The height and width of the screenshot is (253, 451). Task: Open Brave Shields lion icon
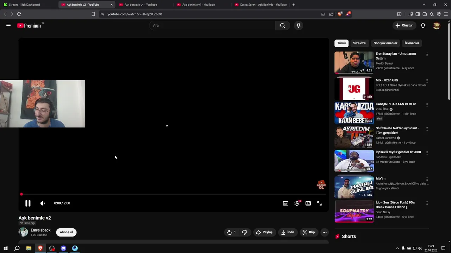(x=340, y=14)
